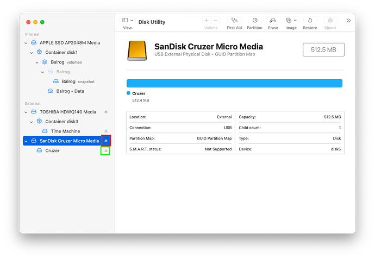Open the Image toolbar dropdown
375x259 pixels.
[x=291, y=21]
